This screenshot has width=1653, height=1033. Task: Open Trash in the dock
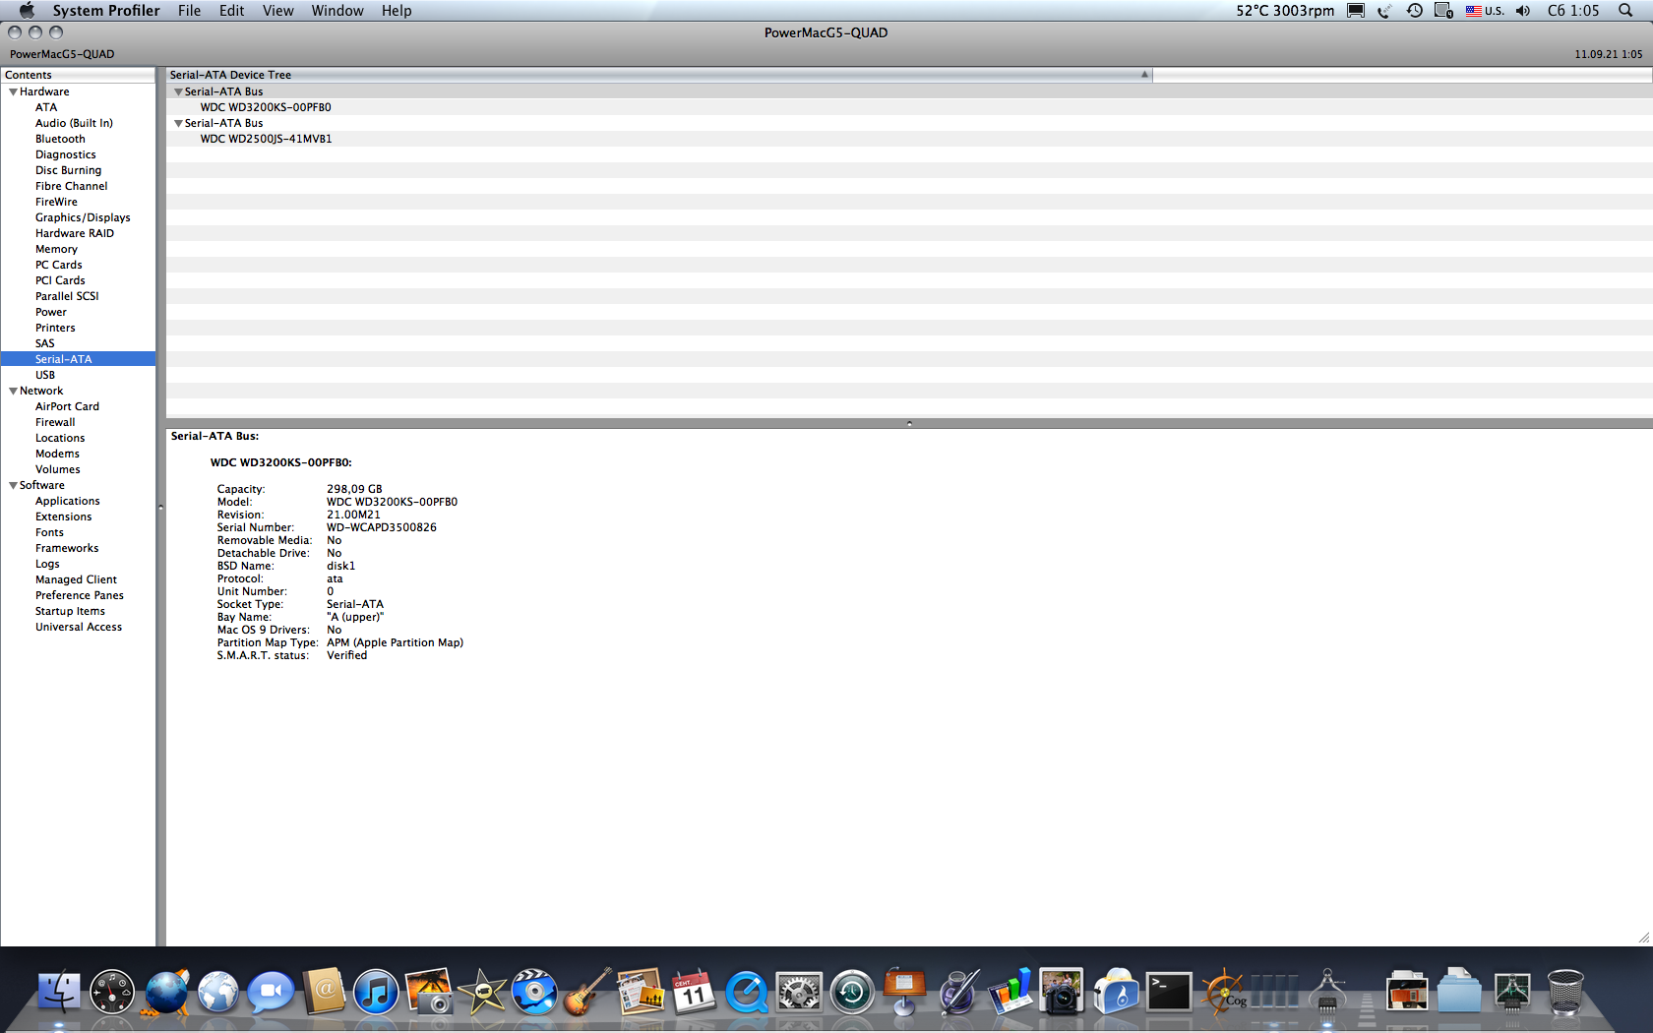(x=1564, y=992)
